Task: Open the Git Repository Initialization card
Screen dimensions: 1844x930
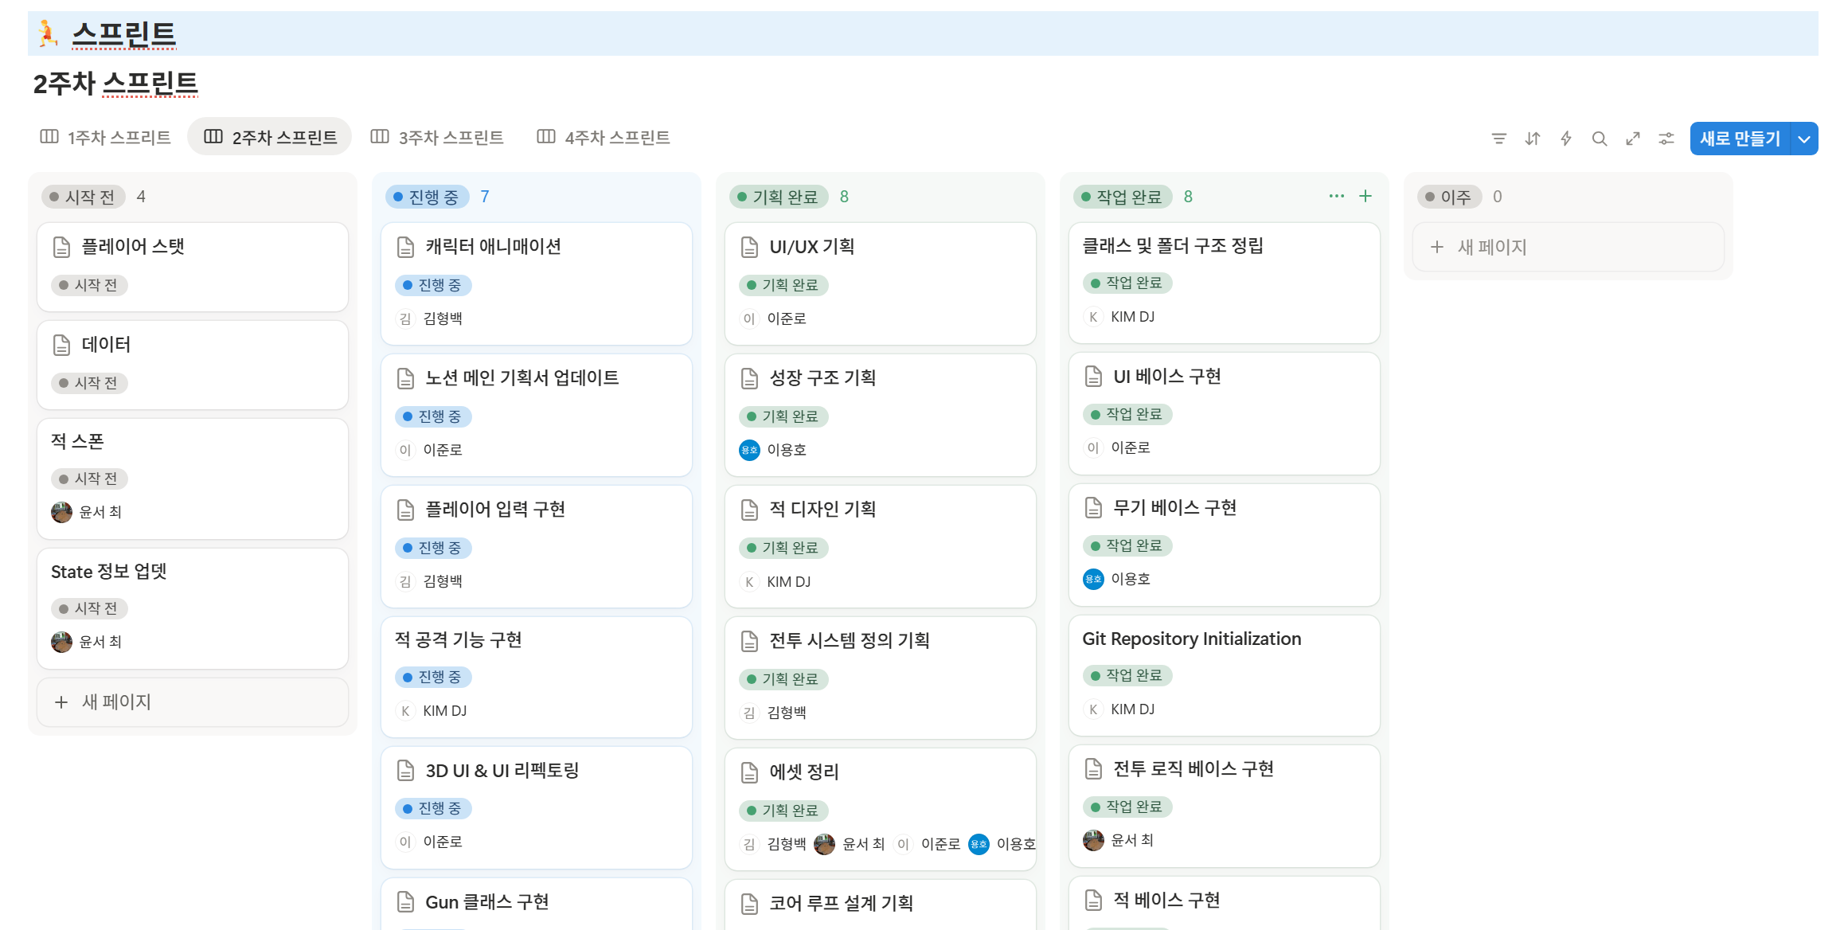Action: 1191,639
